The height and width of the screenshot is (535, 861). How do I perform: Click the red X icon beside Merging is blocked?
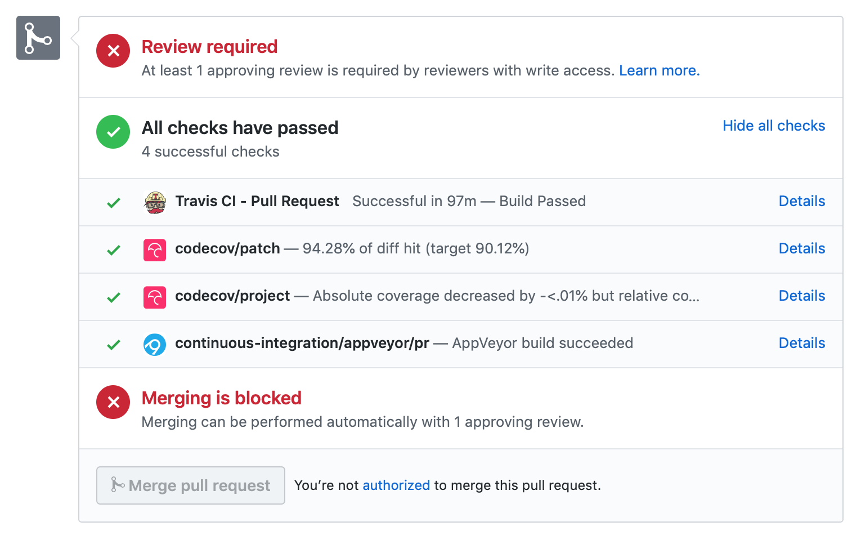coord(113,402)
